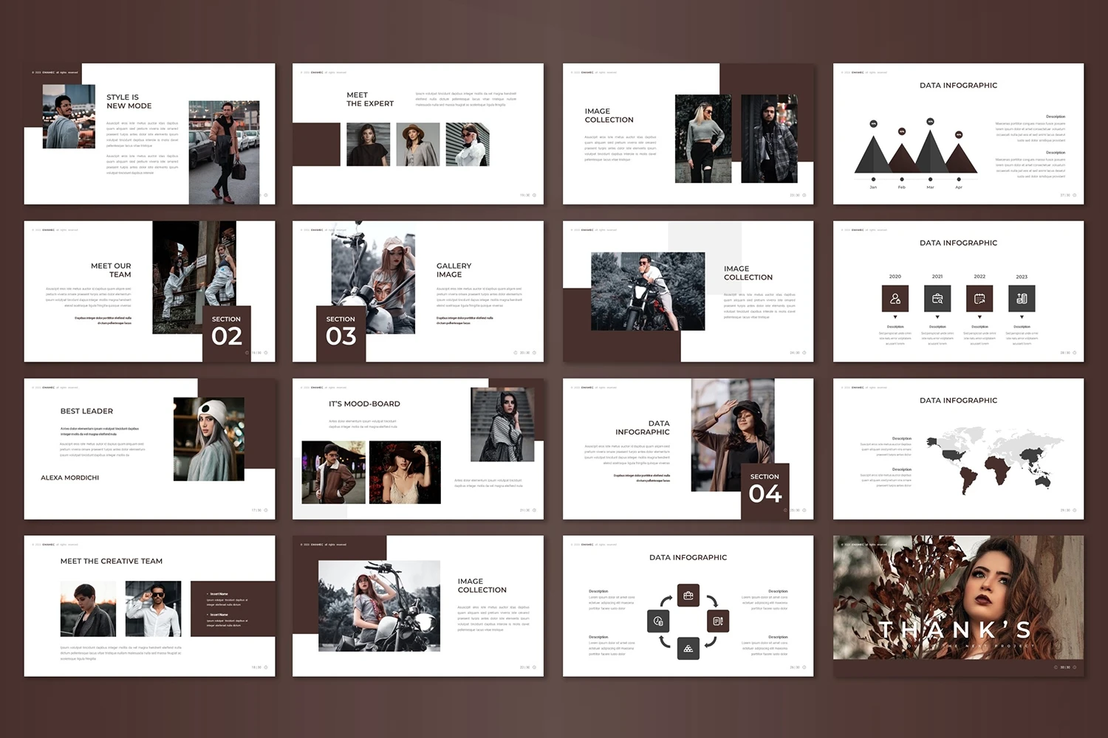This screenshot has width=1108, height=738.
Task: Select the 2022 calendar icon
Action: 979,299
